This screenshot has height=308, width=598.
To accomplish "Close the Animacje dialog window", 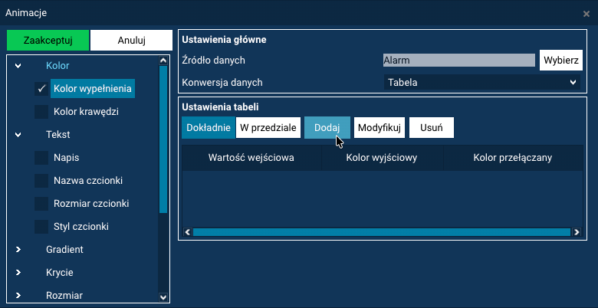I will coord(586,13).
